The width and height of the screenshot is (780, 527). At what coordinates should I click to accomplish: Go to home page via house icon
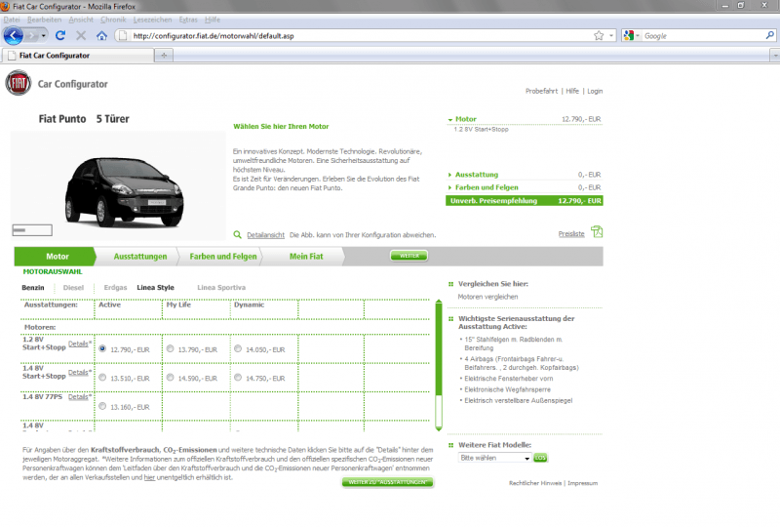102,36
